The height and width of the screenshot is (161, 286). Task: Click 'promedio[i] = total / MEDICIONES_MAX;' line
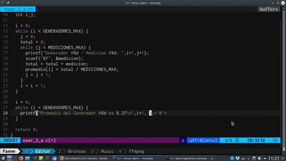pos(72,69)
